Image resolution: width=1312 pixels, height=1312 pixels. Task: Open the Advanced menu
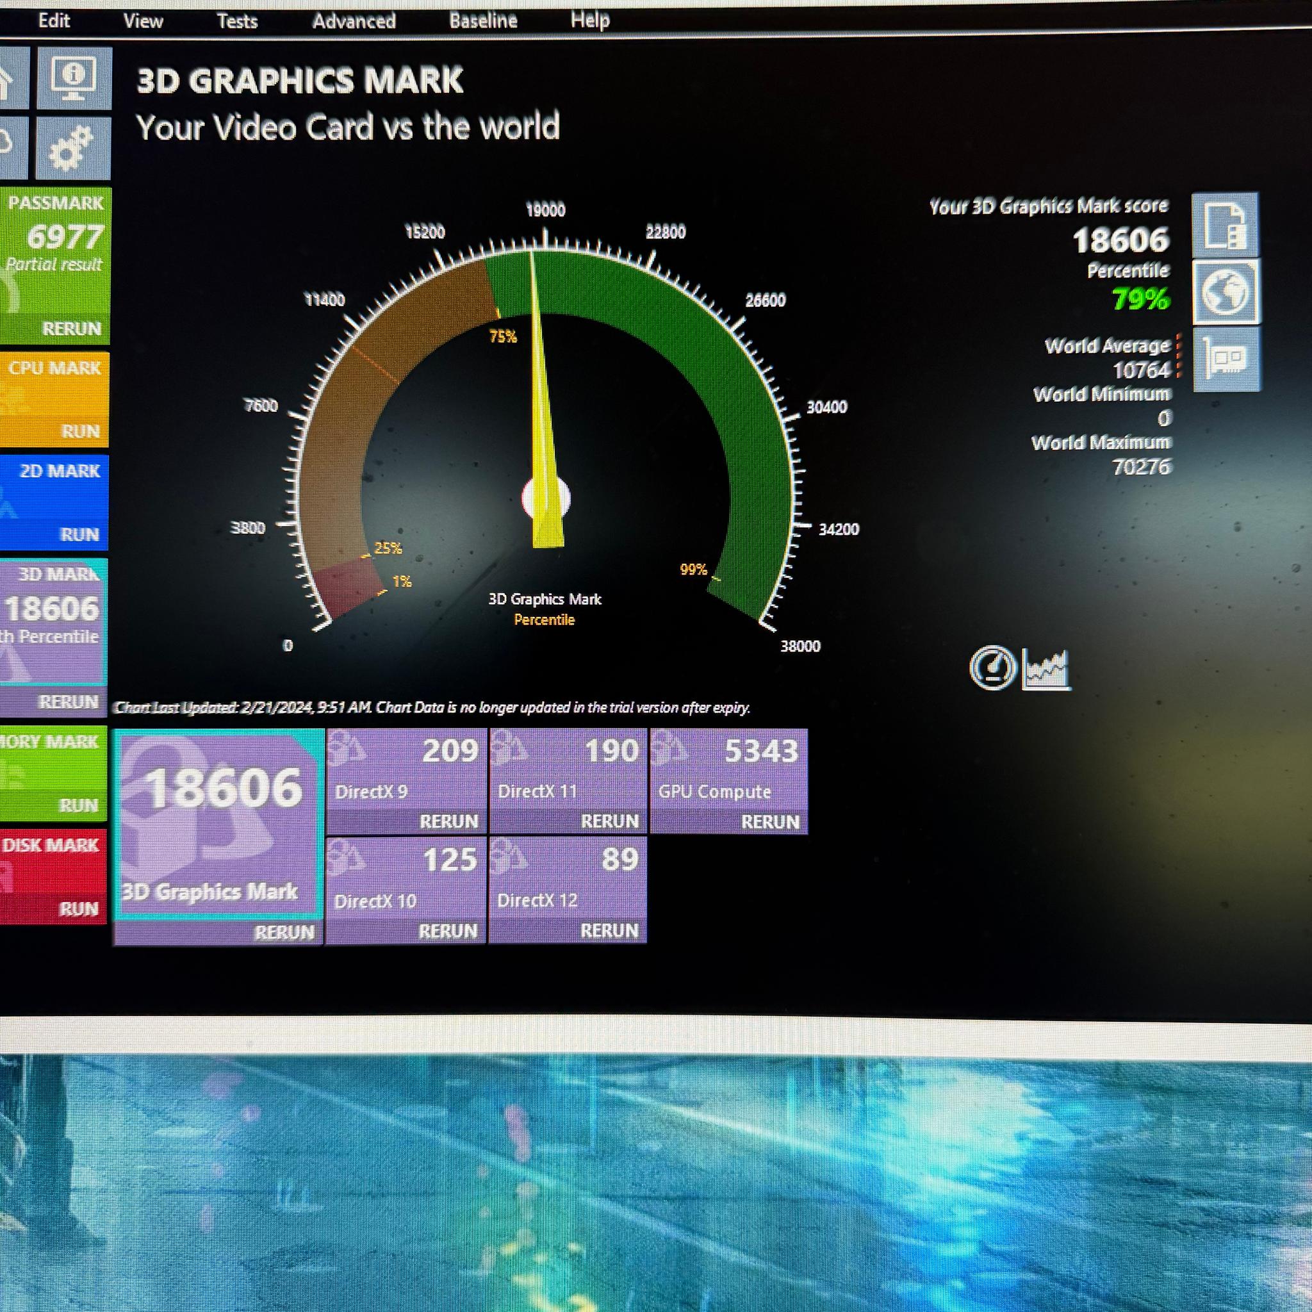tap(354, 21)
